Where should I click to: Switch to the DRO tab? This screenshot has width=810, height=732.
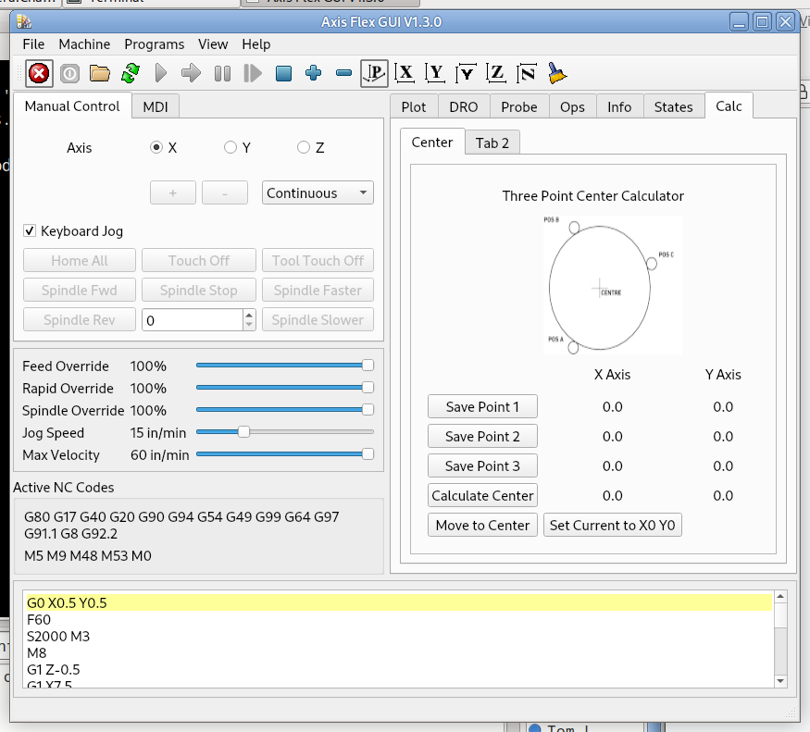point(463,106)
